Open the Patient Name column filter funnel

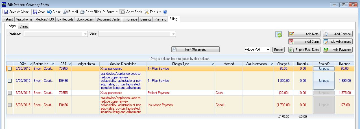pos(53,64)
